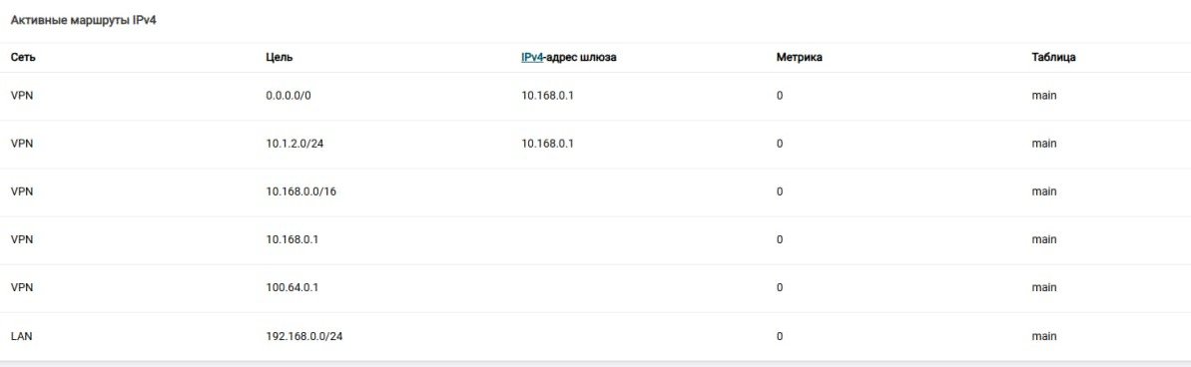Select target cell 100.64.0.1
Viewport: 1191px width, 367px height.
(293, 288)
